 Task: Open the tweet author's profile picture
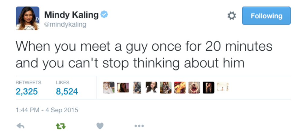[27, 18]
